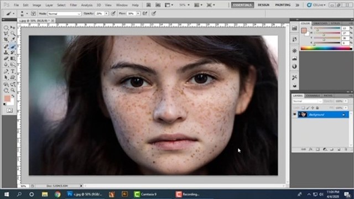Open the File menu
The width and height of the screenshot is (354, 199).
(16, 5)
